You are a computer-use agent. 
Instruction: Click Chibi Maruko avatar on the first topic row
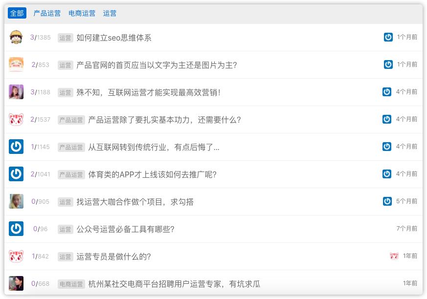16,37
